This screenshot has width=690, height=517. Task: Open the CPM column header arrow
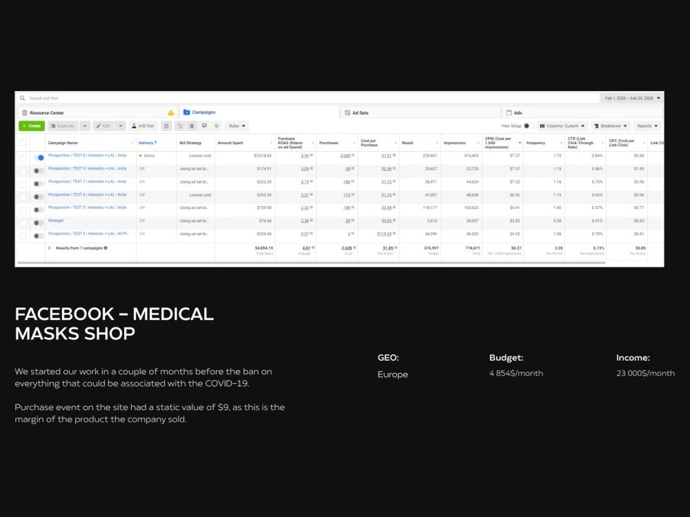point(520,143)
